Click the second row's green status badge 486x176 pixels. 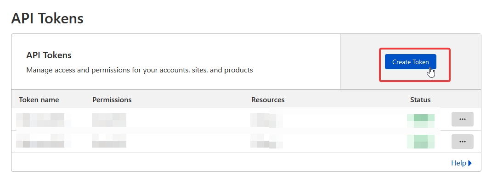tap(421, 142)
